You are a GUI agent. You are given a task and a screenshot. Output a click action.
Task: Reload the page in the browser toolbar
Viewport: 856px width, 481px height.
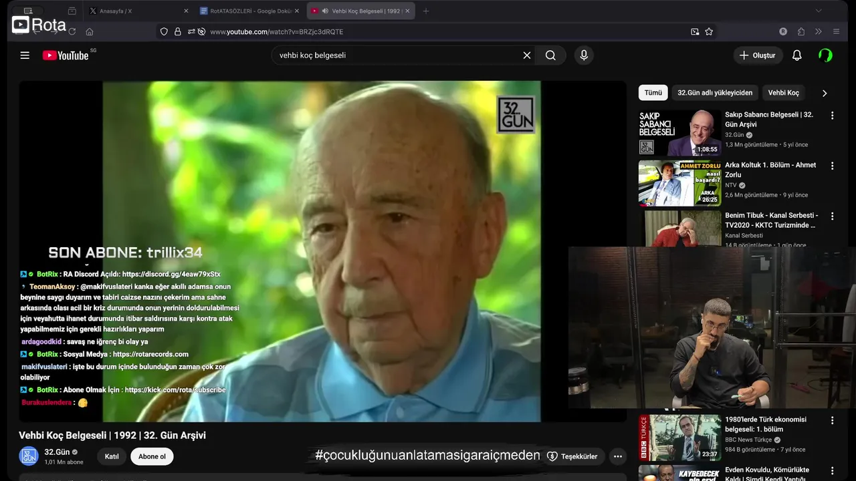72,31
